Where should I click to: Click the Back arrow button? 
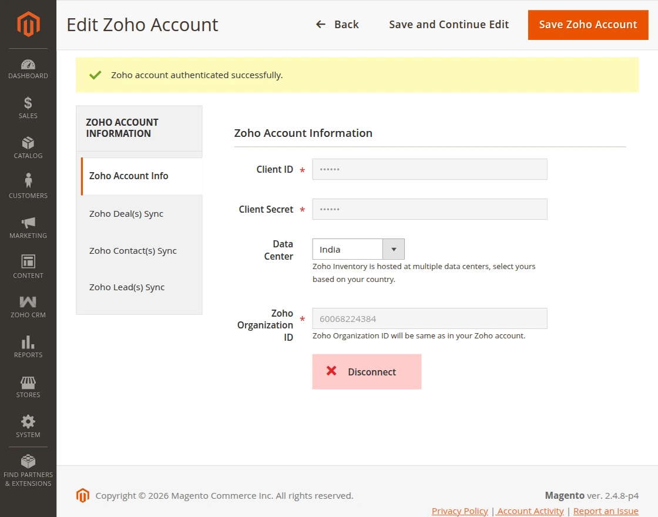point(337,24)
